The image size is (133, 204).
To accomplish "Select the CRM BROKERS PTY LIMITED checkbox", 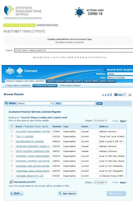I will tap(12, 141).
